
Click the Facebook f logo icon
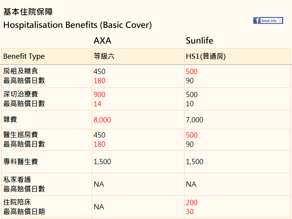pos(257,20)
